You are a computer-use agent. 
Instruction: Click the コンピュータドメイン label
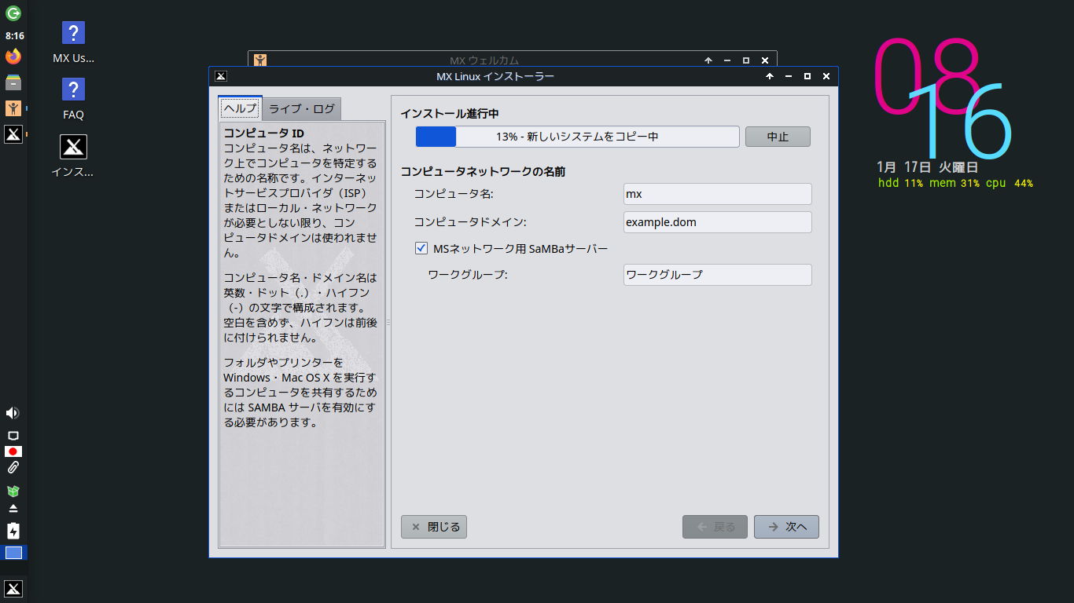coord(470,222)
